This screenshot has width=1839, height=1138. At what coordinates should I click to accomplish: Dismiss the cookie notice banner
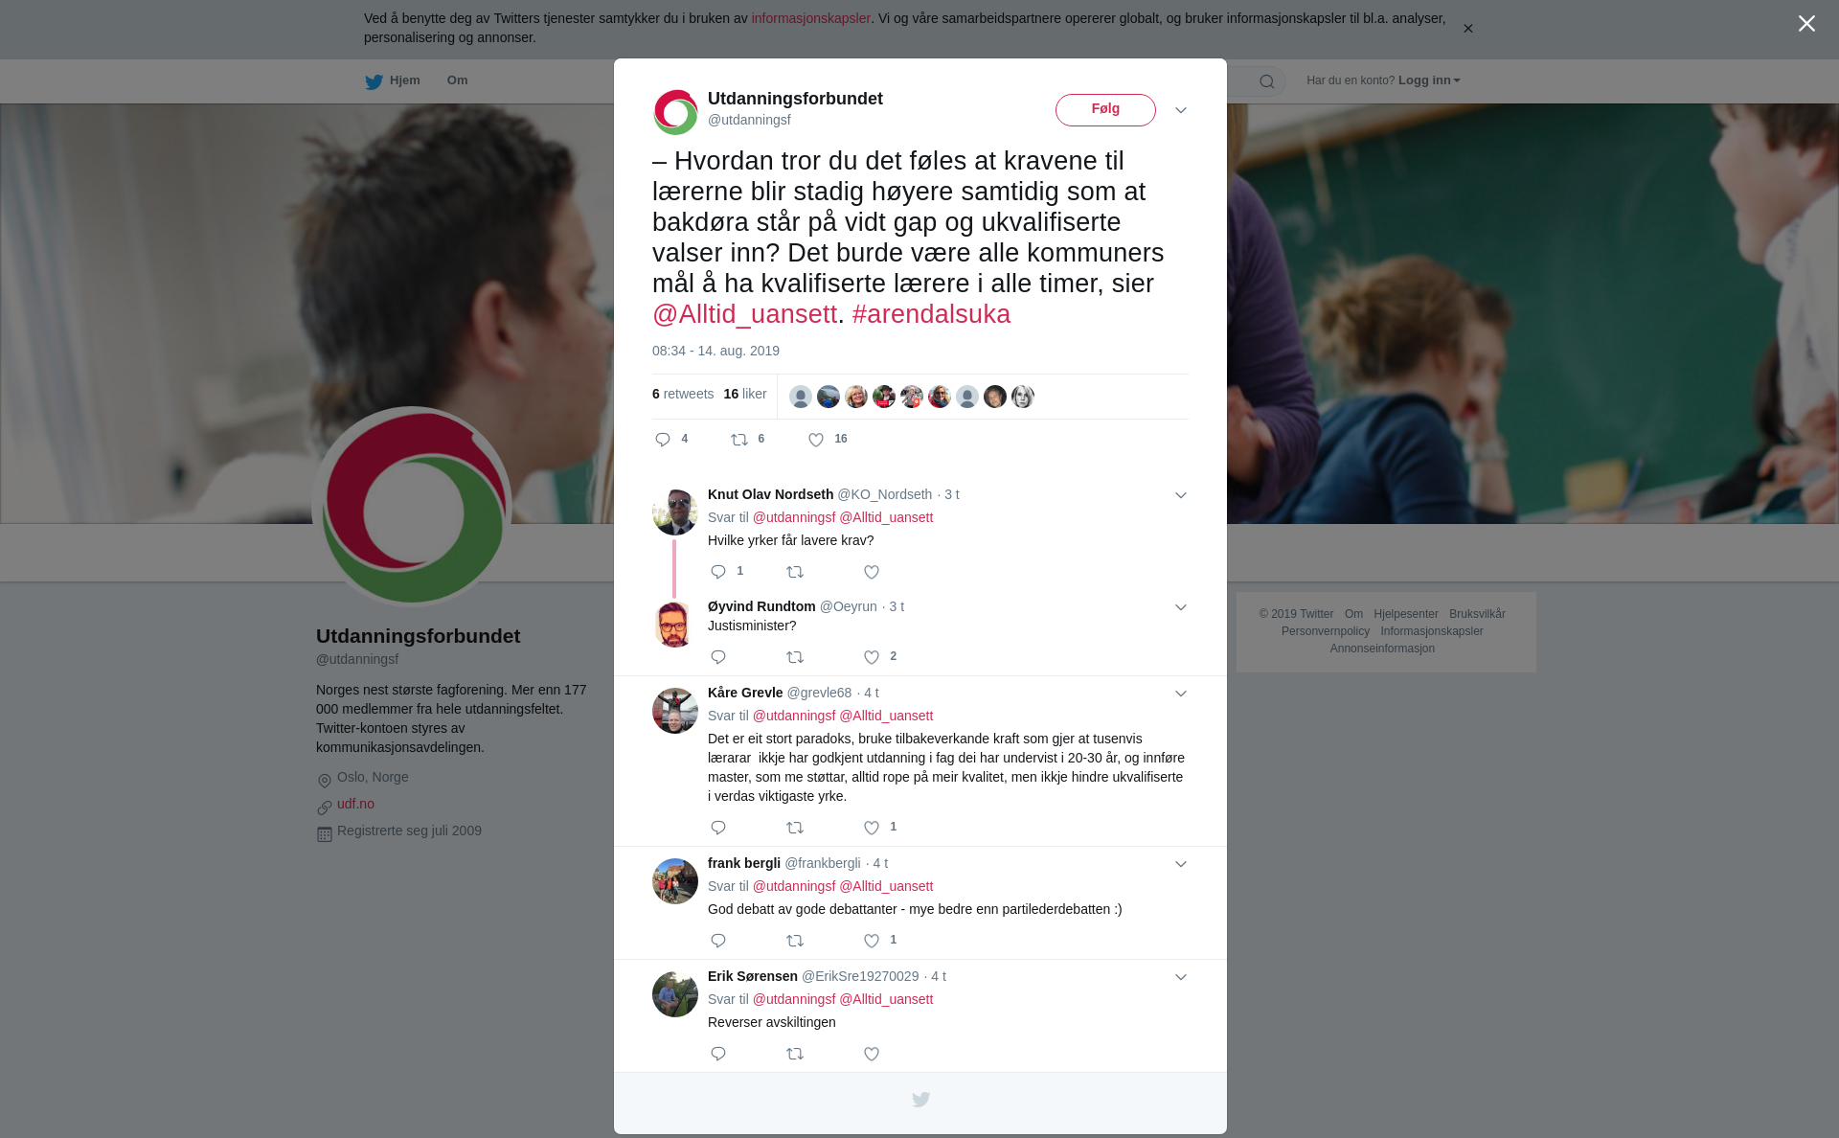point(1467,29)
